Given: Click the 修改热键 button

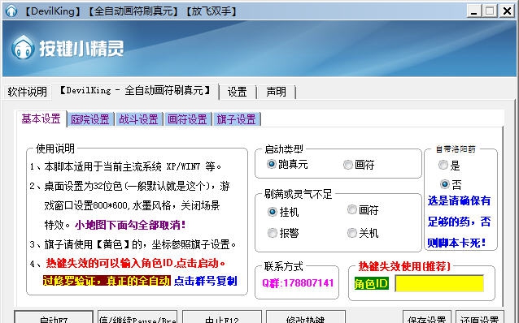Looking at the screenshot, I should [306, 317].
